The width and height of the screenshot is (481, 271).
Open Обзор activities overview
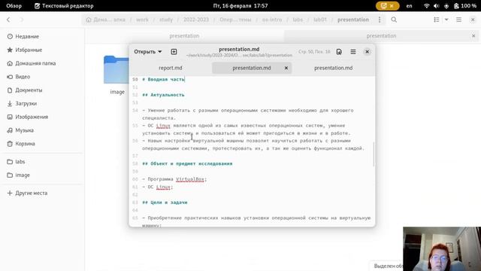pyautogui.click(x=14, y=5)
